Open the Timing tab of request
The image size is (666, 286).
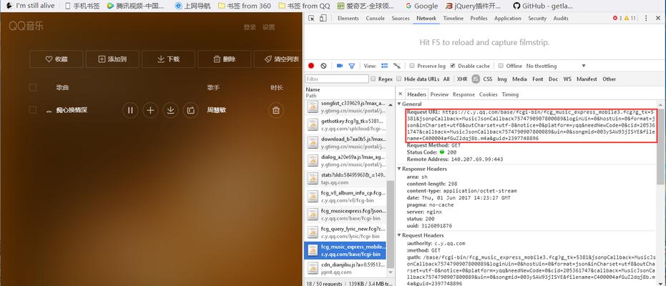(510, 94)
